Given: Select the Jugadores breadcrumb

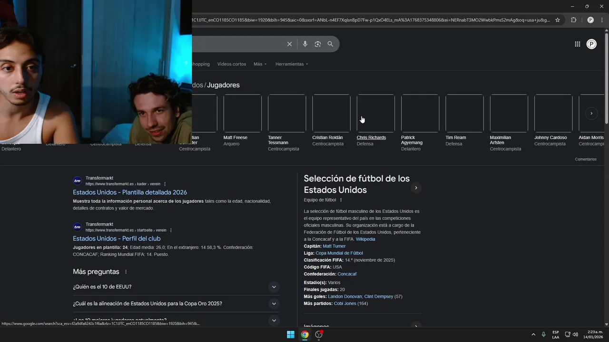Looking at the screenshot, I should (224, 85).
